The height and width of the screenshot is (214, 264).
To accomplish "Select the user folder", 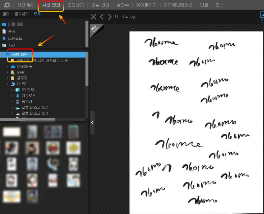I will coord(20,72).
